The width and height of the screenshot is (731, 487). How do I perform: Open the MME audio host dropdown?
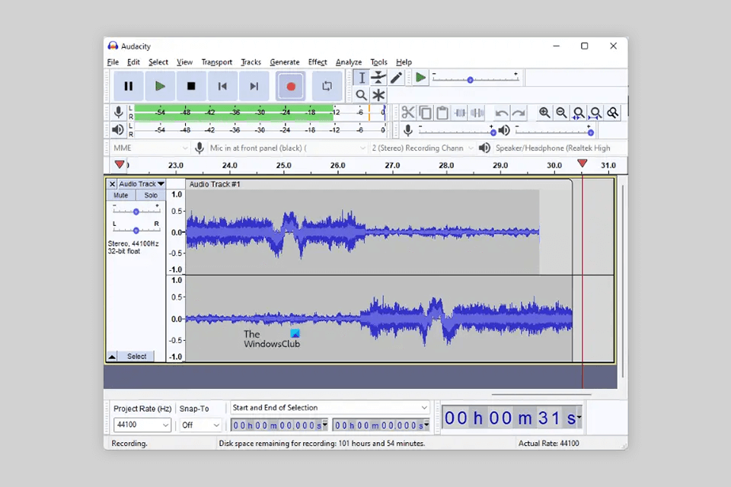[x=151, y=148]
